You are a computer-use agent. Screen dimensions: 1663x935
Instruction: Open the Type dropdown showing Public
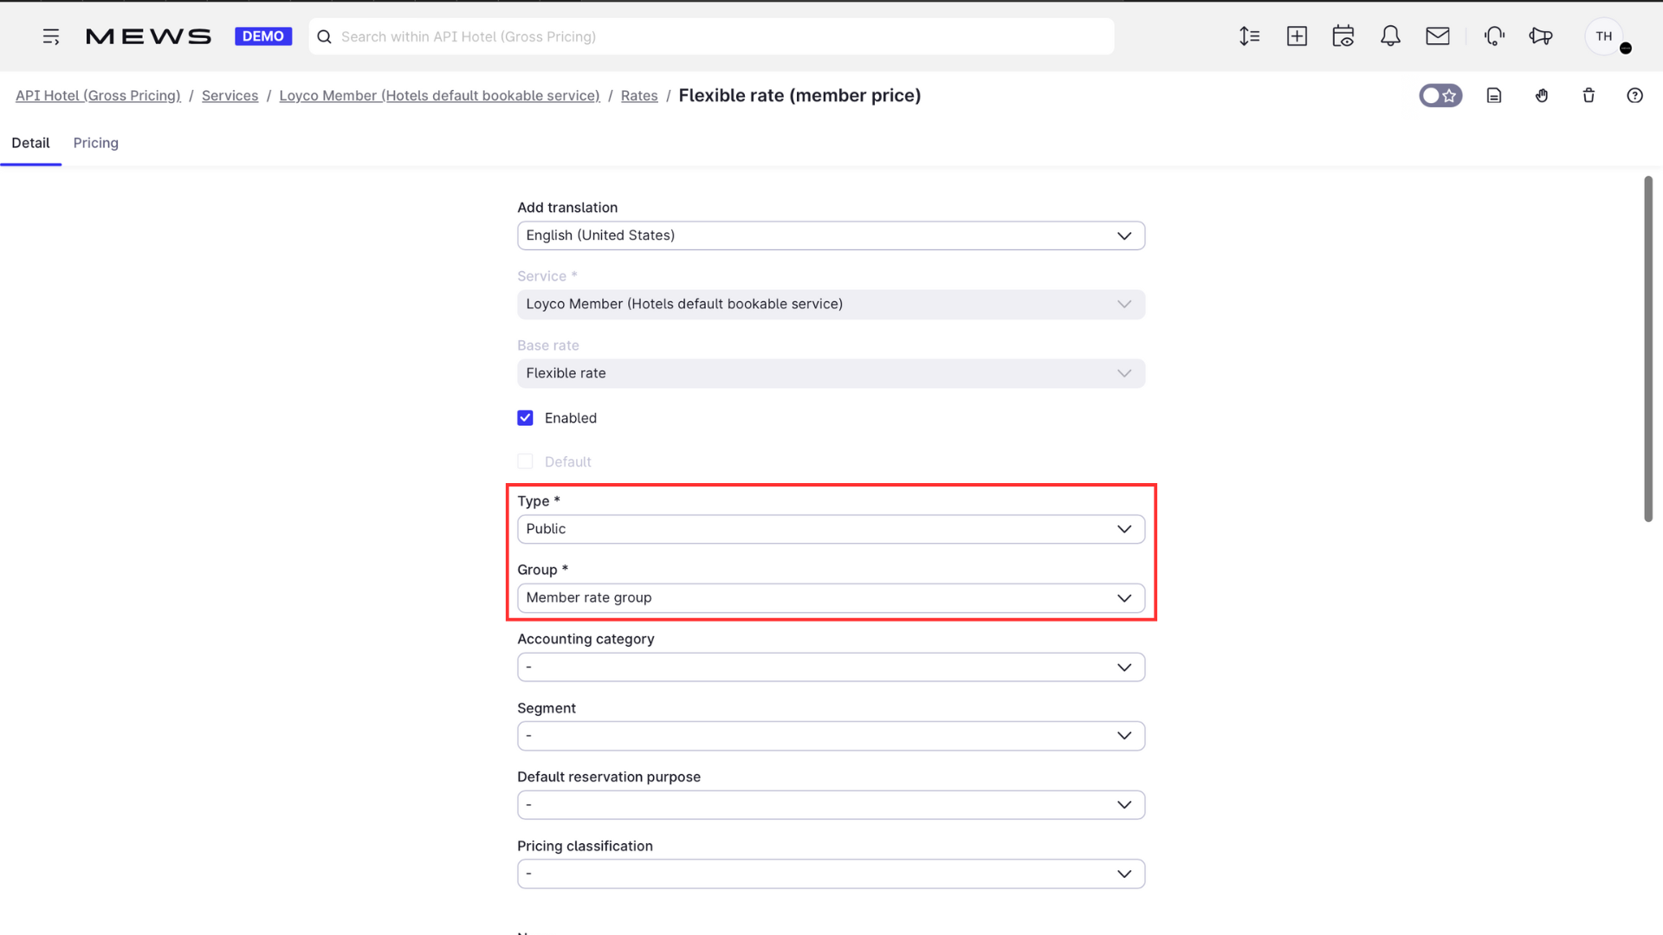[831, 529]
